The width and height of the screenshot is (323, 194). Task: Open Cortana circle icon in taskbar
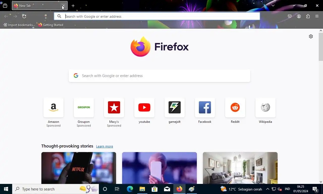[105, 189]
